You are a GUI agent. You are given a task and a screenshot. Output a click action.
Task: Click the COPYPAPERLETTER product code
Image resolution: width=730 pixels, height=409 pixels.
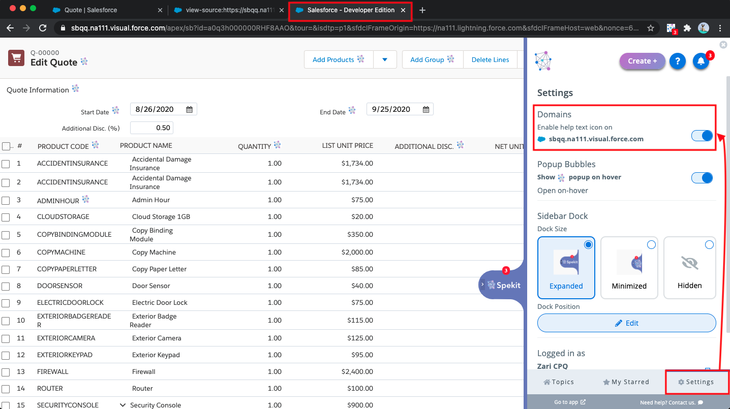coord(67,269)
